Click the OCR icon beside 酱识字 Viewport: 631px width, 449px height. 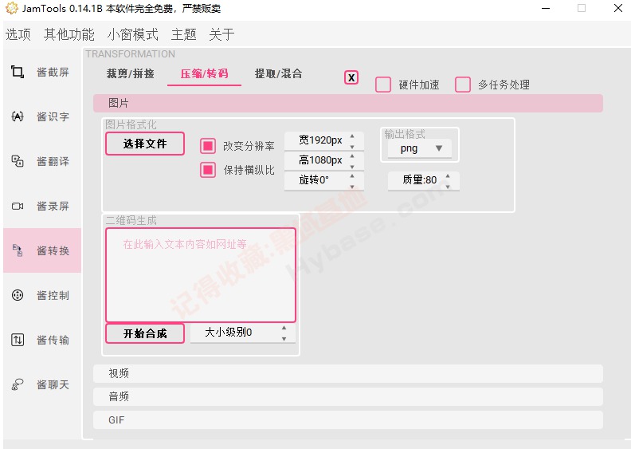tap(18, 116)
